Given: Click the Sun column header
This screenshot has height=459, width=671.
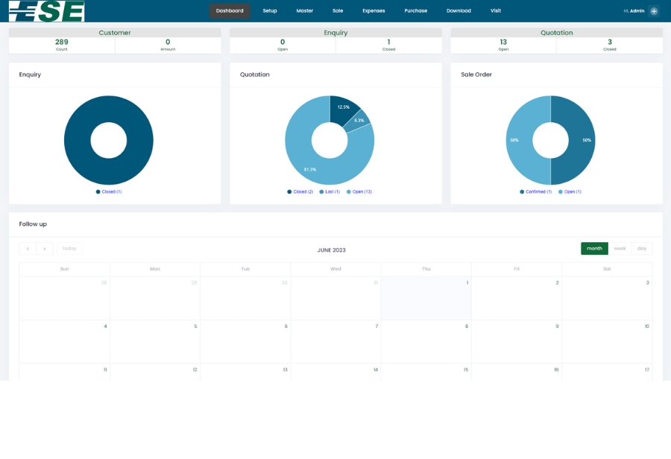Looking at the screenshot, I should (x=65, y=269).
